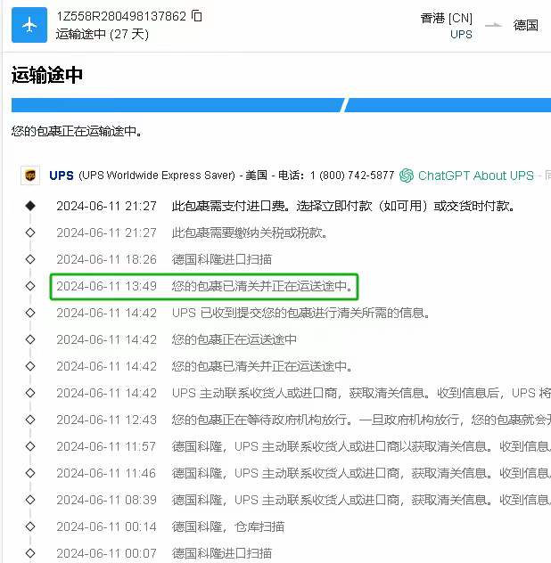This screenshot has width=551, height=563.
Task: Copy the tracking number with the copy icon
Action: point(197,16)
